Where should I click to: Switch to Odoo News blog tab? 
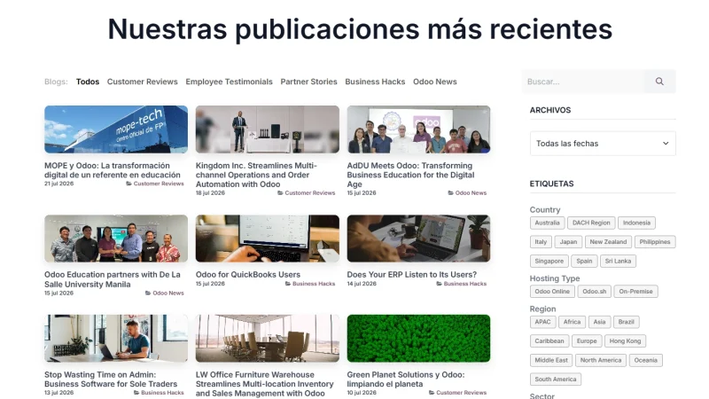click(435, 82)
